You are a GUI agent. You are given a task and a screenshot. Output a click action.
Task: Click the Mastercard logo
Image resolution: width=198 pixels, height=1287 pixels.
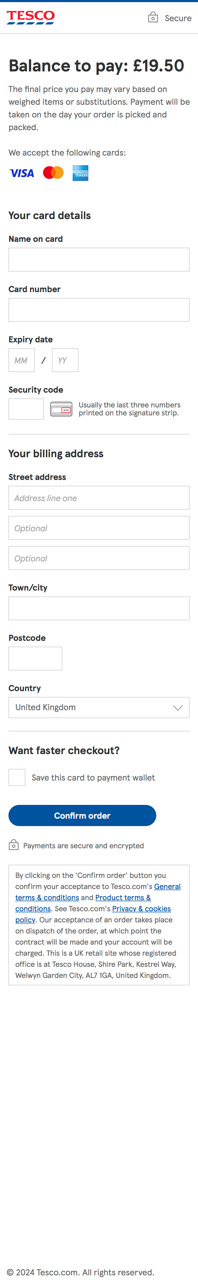click(x=53, y=173)
